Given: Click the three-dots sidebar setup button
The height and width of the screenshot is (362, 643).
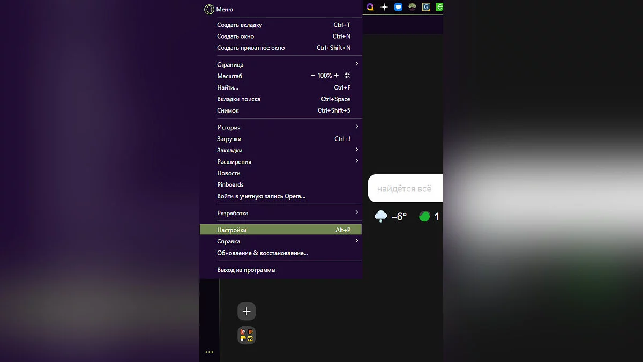Looking at the screenshot, I should [209, 352].
